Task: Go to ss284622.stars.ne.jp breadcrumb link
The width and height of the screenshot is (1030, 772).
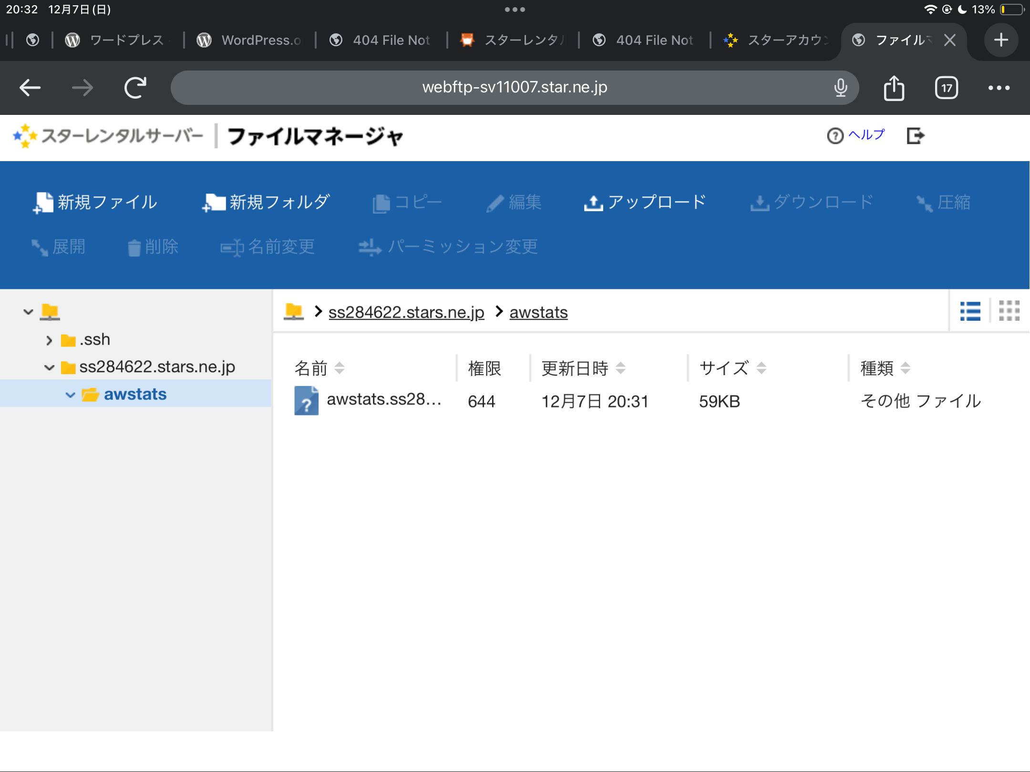Action: click(406, 313)
